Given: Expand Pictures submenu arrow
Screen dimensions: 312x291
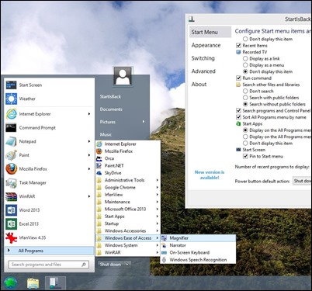Looking at the screenshot, I should (x=144, y=122).
